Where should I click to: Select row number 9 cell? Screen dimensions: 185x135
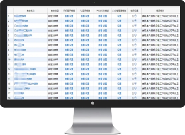pyautogui.click(x=10, y=55)
